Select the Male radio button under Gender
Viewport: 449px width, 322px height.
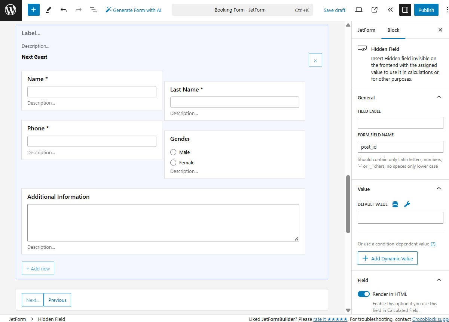pos(173,152)
